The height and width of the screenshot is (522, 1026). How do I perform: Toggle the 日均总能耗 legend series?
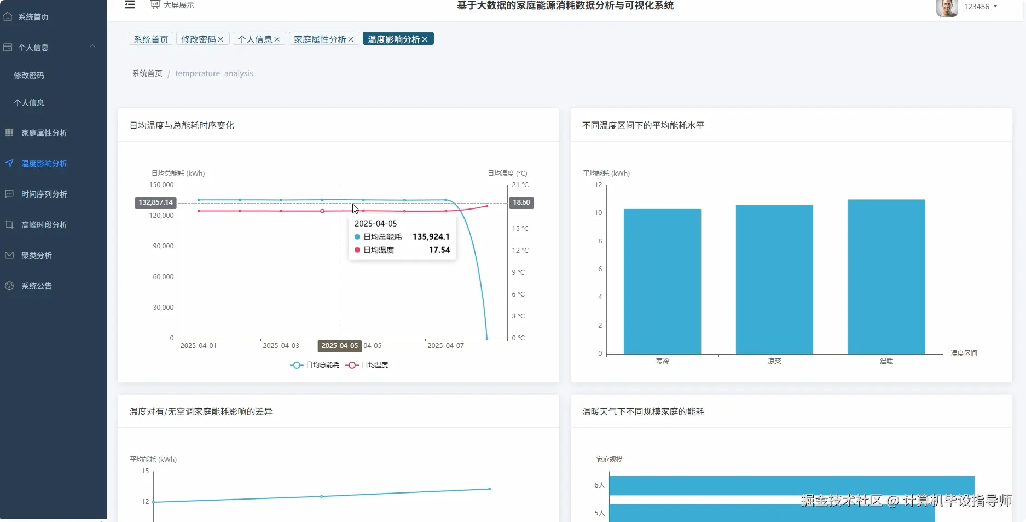pos(315,365)
